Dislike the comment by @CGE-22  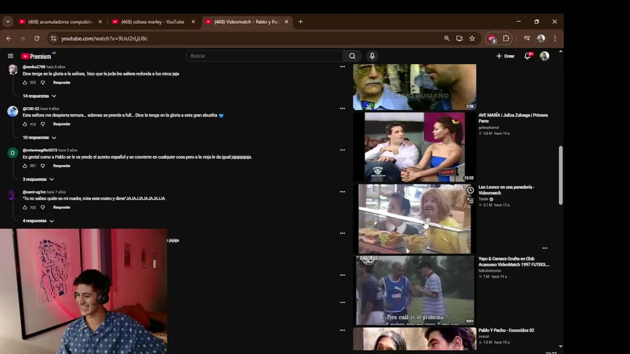[42, 124]
